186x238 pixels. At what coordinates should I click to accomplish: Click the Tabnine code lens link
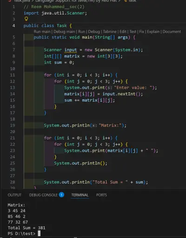pos(110,32)
